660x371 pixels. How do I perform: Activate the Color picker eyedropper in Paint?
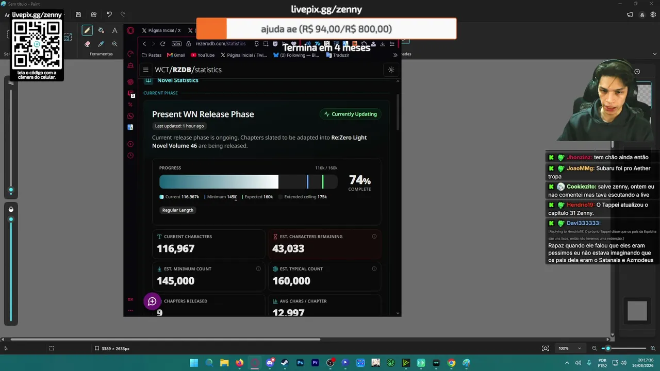pos(101,44)
